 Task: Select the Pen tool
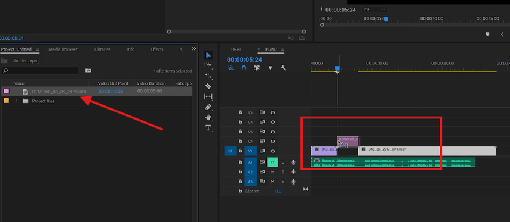tap(208, 107)
